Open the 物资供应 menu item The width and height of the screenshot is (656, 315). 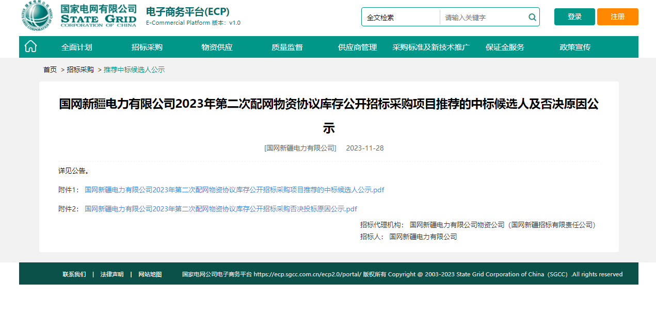[217, 47]
